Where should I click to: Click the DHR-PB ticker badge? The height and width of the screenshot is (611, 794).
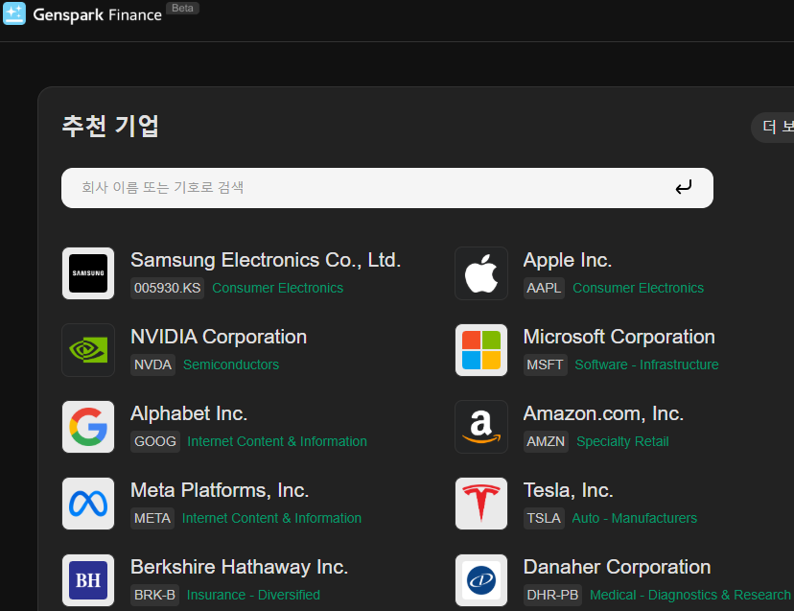552,595
